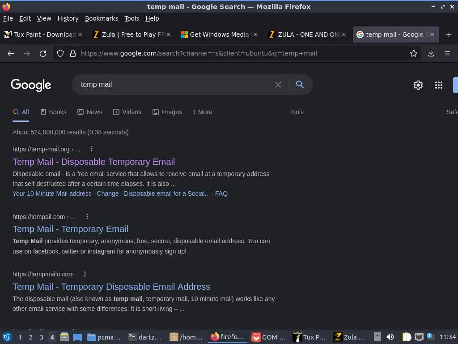Screen dimensions: 458x344
Task: Click the Firefox address bar URL
Action: (199, 53)
